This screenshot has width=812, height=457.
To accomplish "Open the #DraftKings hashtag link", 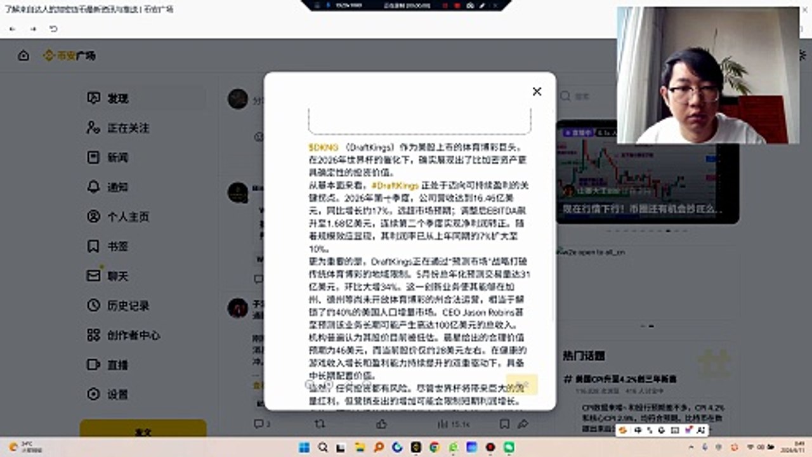I will (395, 185).
